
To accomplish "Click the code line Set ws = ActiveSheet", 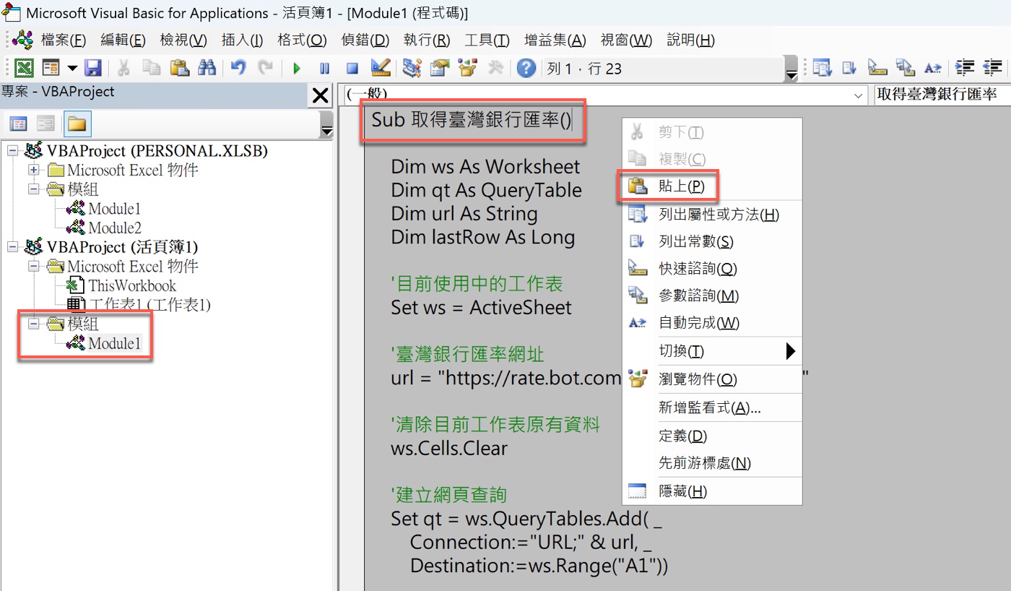I will [x=481, y=308].
